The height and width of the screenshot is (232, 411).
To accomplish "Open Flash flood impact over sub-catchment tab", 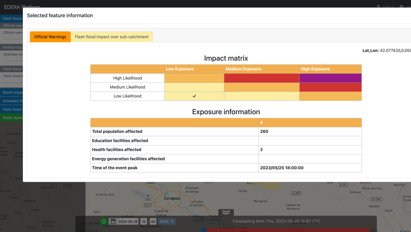I will (112, 37).
